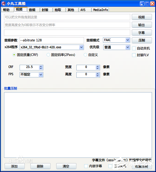Decrease the 宽度 value with down arrow
Screen dimensions: 156x172
click(x=97, y=69)
